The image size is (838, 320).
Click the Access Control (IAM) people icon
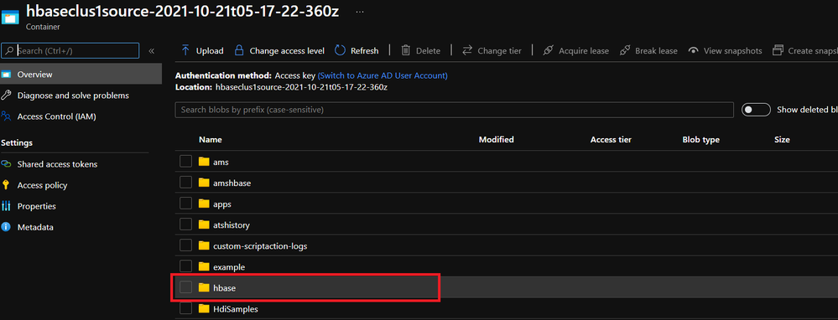(x=7, y=116)
